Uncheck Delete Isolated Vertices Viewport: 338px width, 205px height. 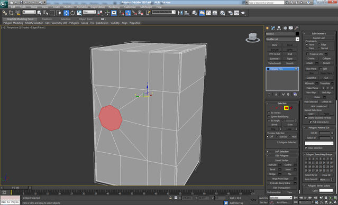(x=306, y=118)
